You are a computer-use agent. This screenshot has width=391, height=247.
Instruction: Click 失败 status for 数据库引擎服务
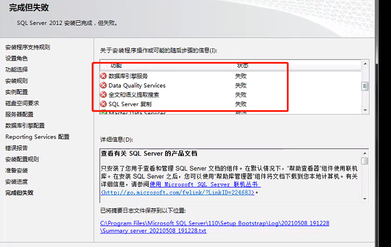pos(240,76)
